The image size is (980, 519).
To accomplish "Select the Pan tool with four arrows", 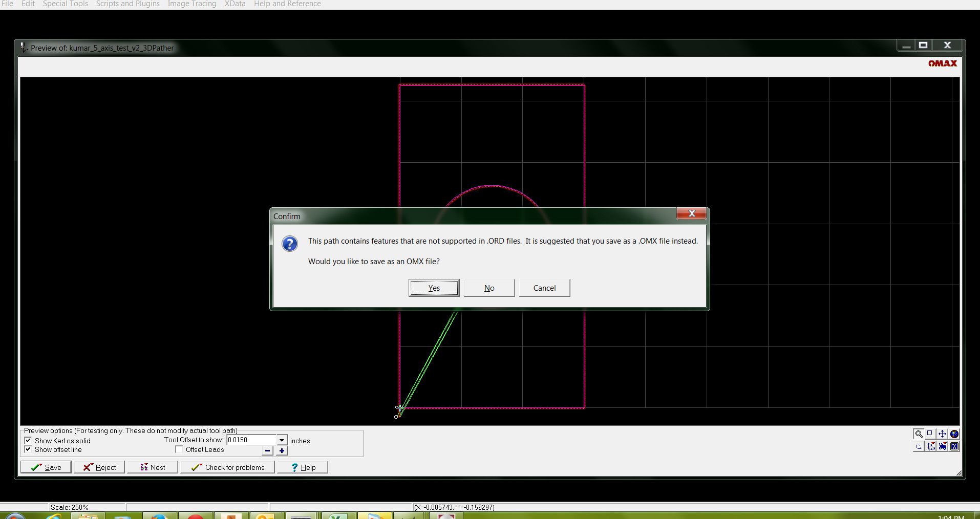I will (942, 434).
